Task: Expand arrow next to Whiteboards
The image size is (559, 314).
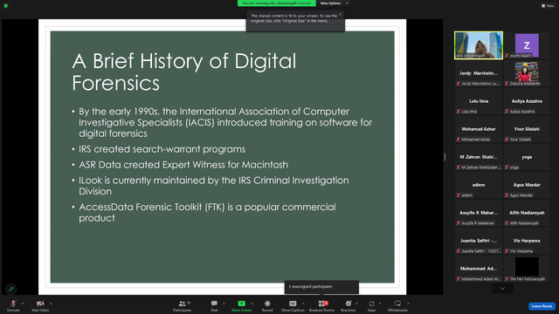Action: [408, 304]
